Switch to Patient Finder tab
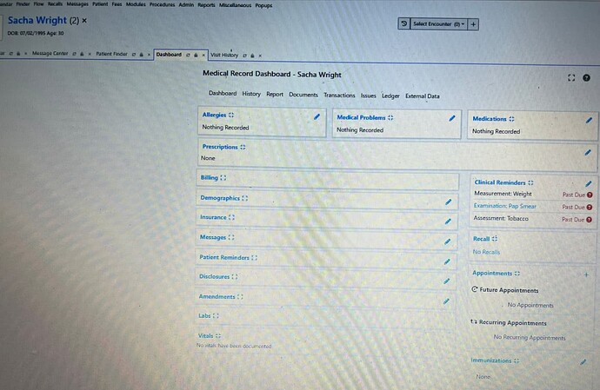 point(111,54)
